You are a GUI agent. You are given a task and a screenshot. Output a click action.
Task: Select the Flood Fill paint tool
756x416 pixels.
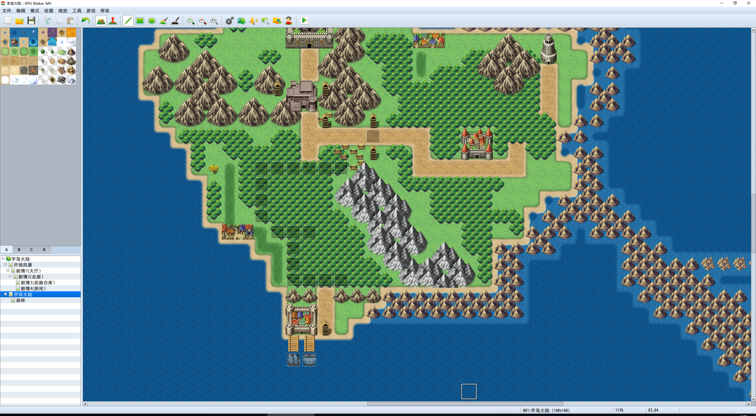(164, 21)
